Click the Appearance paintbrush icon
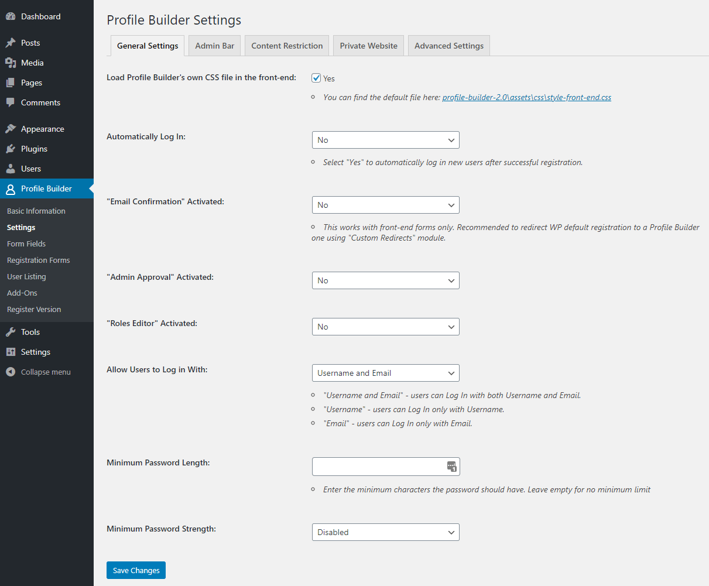Image resolution: width=709 pixels, height=586 pixels. (x=11, y=129)
